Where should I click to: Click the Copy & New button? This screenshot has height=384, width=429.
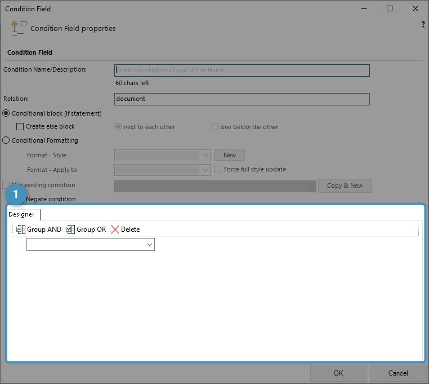(345, 186)
